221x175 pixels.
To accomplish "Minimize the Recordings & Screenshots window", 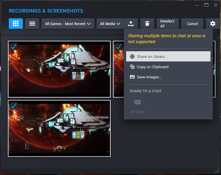I will tap(197, 5).
